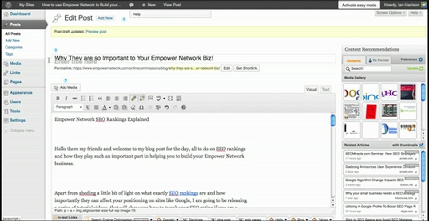This screenshot has width=429, height=221.
Task: Insert an unordered bullet list
Action: [83, 99]
